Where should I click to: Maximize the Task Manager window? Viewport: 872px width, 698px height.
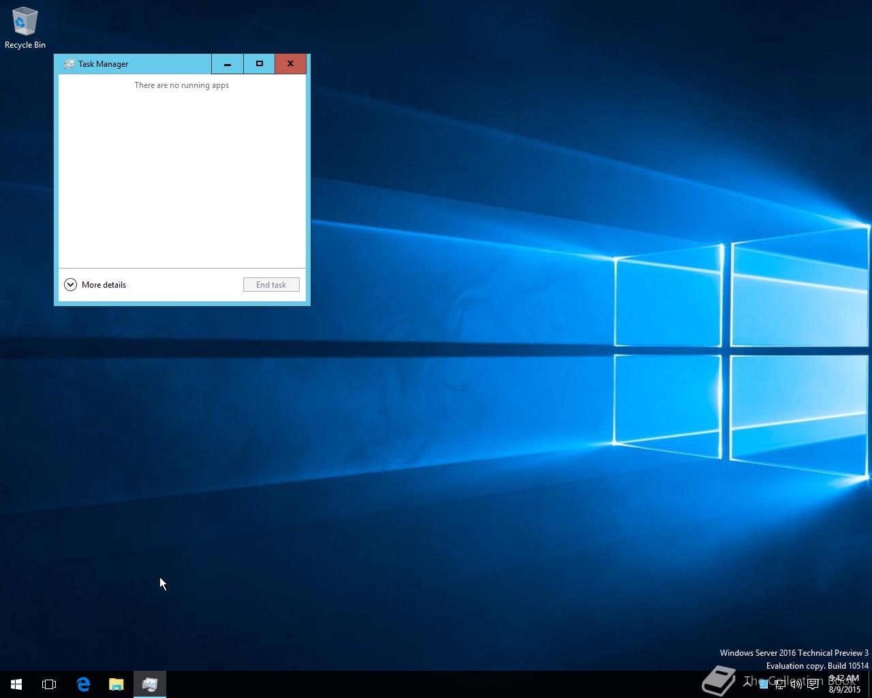(x=259, y=64)
